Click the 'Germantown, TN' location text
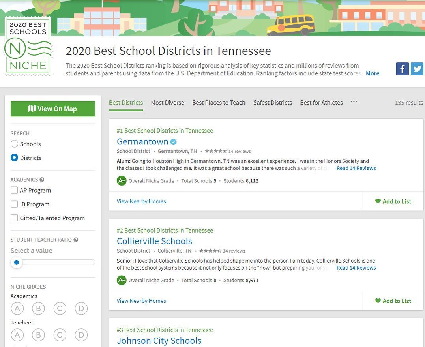This screenshot has width=425, height=347. (x=177, y=151)
